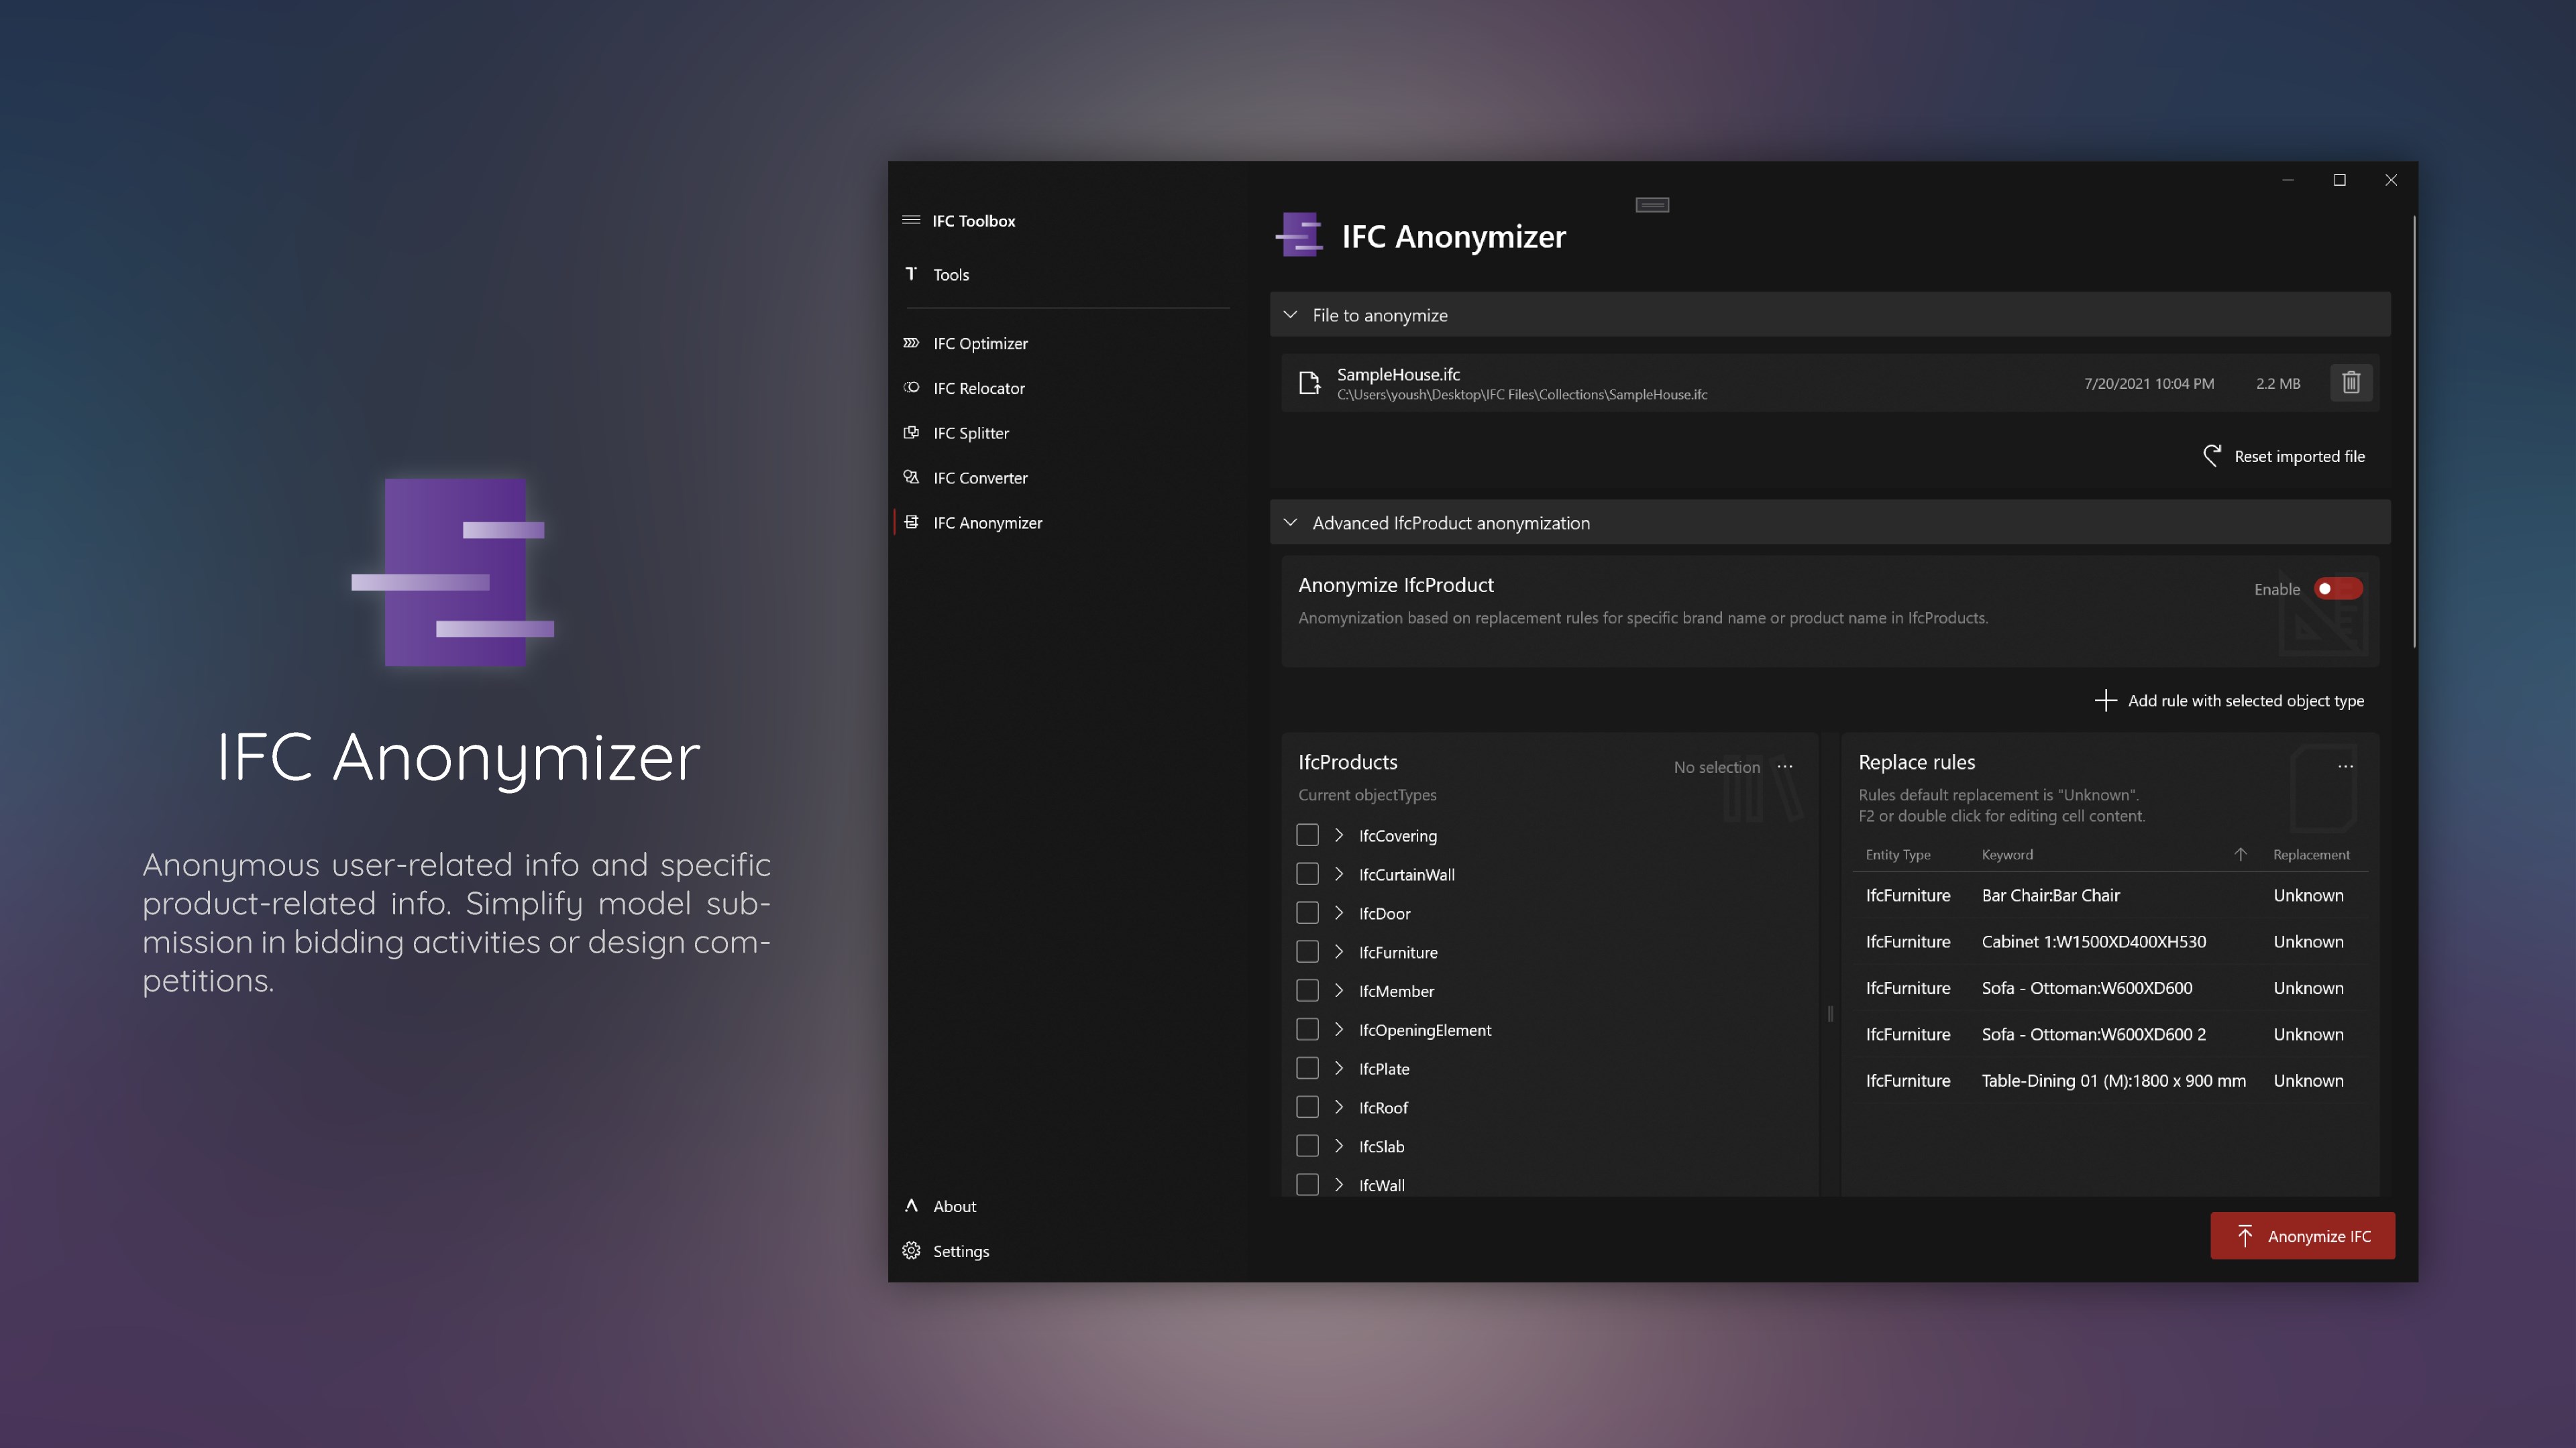Open the About page in the sidebar

click(954, 1206)
